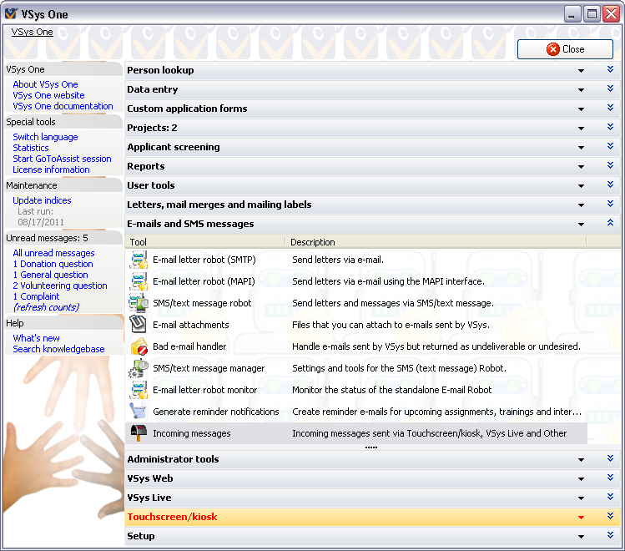This screenshot has height=551, width=625.
Task: Launch the SMS/text message robot icon
Action: pyautogui.click(x=139, y=303)
